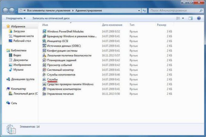This screenshot has width=206, height=137.
Task: Open the help question mark icon
Action: (x=199, y=18)
